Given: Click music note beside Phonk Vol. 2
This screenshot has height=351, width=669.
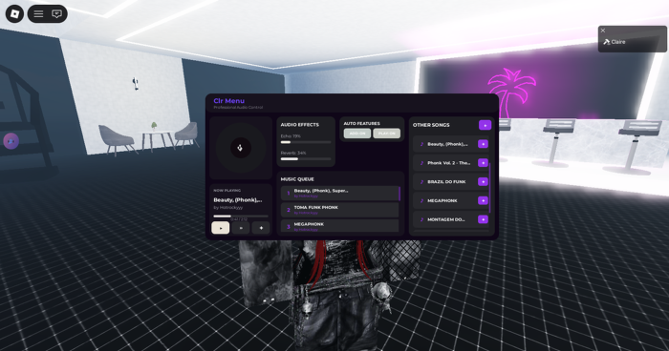Looking at the screenshot, I should [x=421, y=163].
